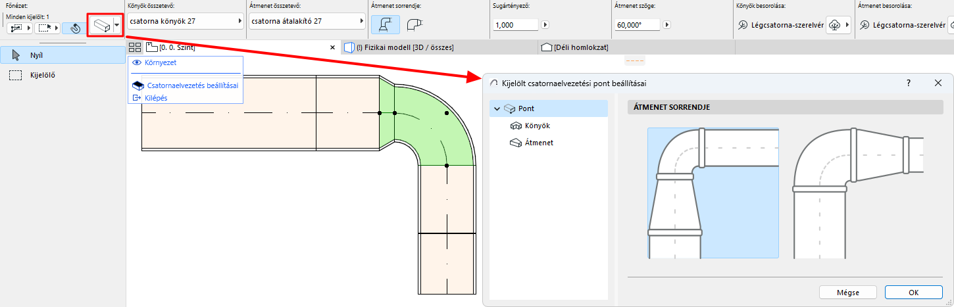Collapse the Pont tree node
This screenshot has height=307, width=954.
[x=497, y=108]
